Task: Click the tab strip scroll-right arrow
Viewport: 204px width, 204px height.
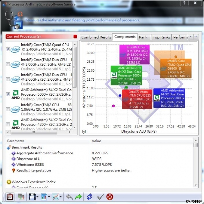Action: tap(196, 37)
